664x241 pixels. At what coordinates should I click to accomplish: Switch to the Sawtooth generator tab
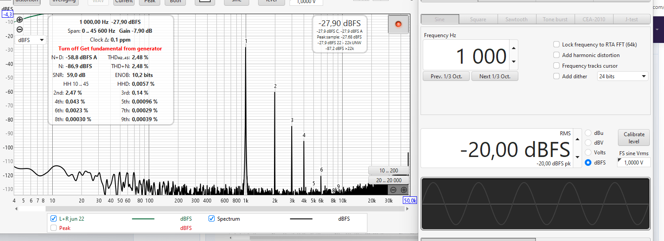click(517, 19)
